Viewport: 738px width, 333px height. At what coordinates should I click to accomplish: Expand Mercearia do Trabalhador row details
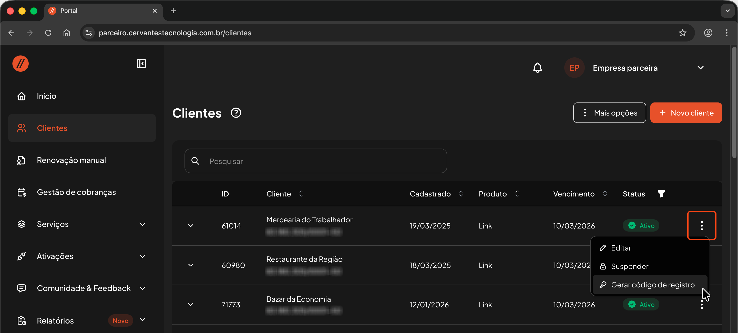(190, 226)
